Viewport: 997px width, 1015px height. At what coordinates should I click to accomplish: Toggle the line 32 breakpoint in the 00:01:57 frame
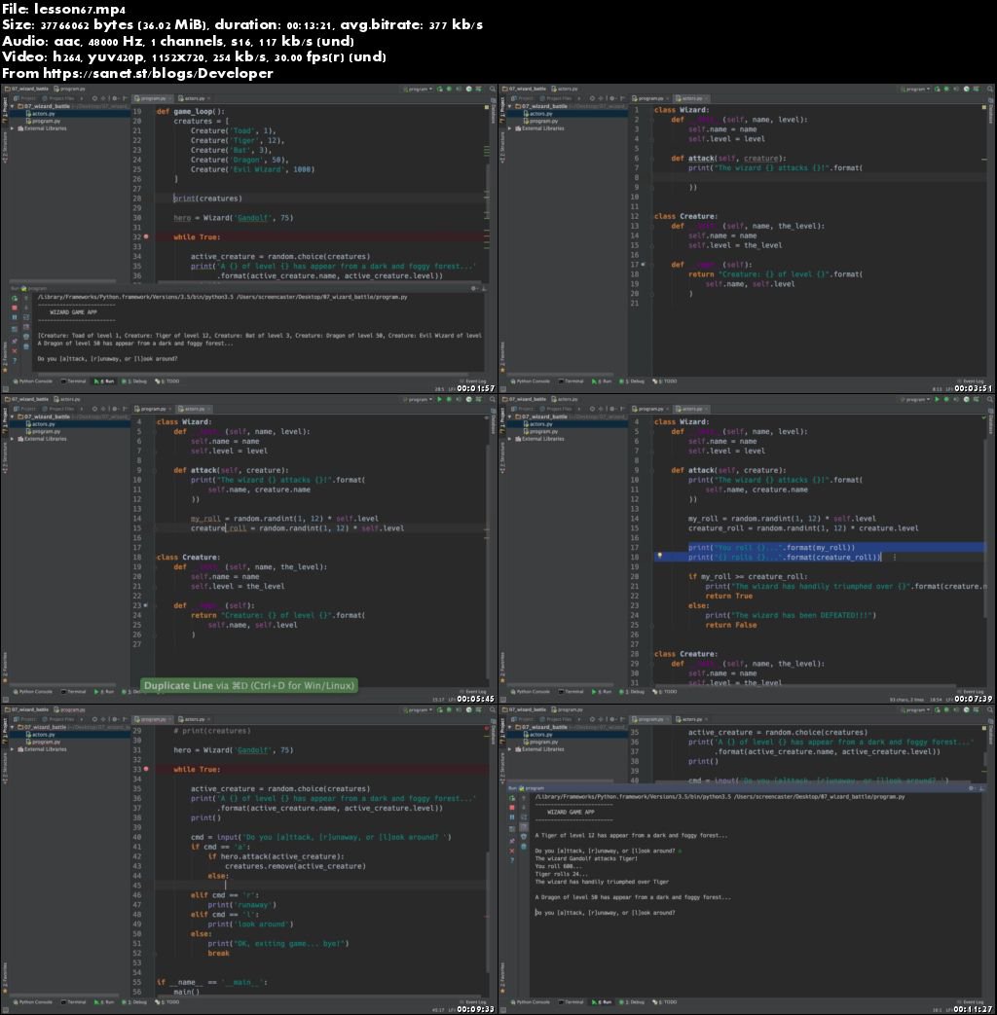click(x=146, y=236)
